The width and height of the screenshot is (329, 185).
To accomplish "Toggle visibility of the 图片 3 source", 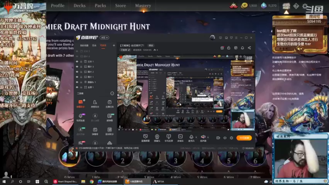I will 77,67.
